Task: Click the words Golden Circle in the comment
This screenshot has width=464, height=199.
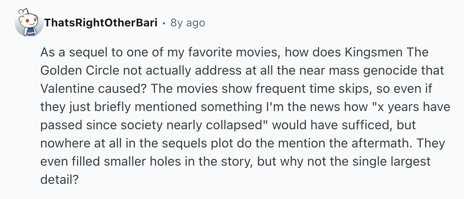Action: [79, 71]
